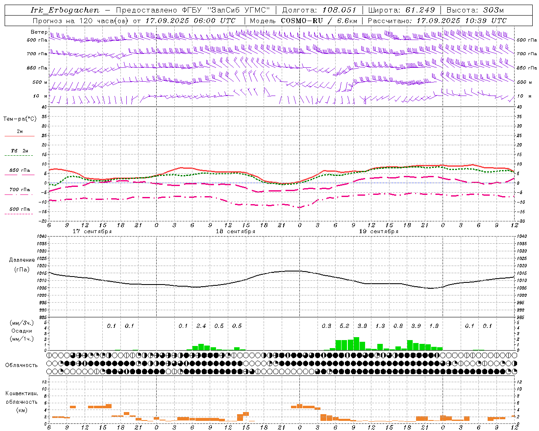
Task: Click the 17 сентября date label
Action: coord(92,231)
